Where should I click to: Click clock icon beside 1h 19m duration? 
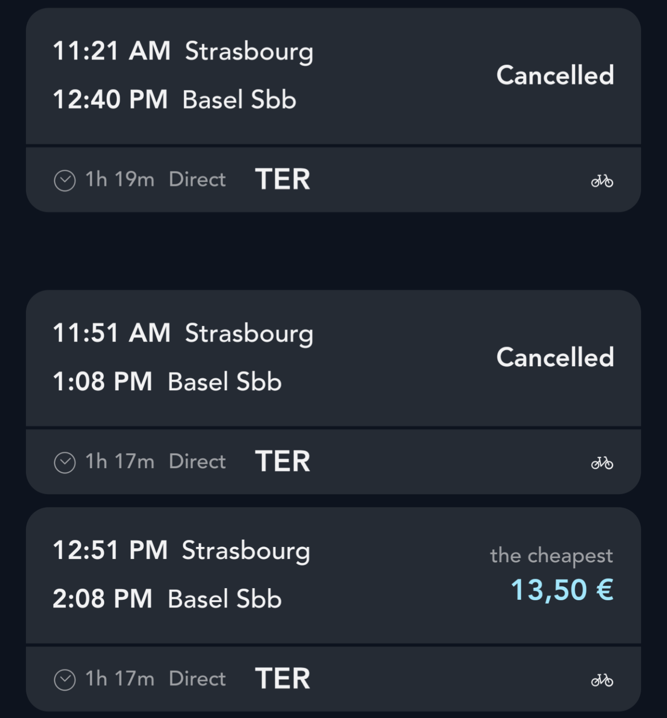tap(65, 181)
